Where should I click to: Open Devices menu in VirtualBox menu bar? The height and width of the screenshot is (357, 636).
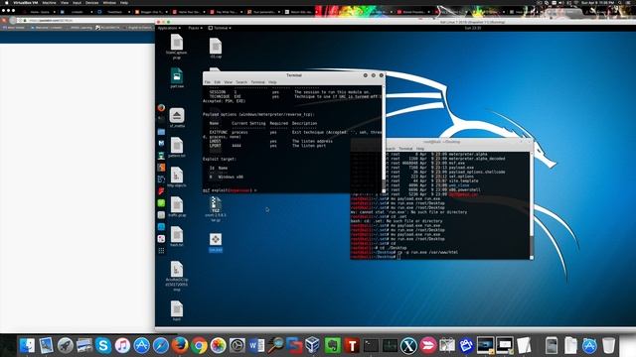point(91,2)
